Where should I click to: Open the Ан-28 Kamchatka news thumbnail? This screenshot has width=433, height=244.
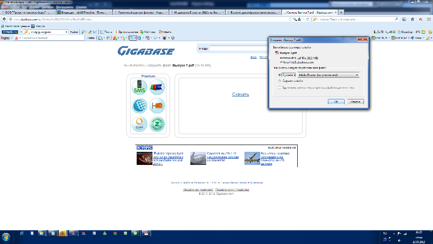(x=198, y=158)
